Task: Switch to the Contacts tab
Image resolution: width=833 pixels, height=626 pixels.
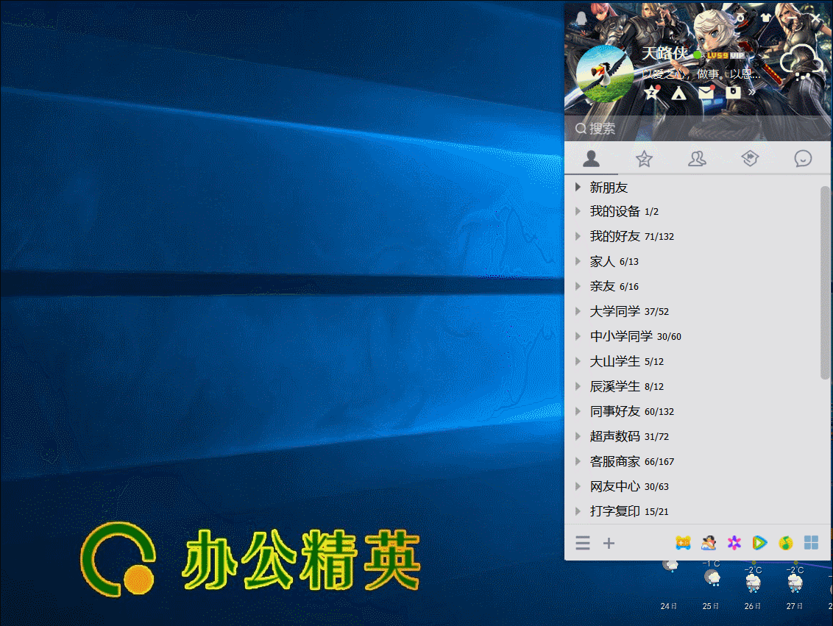Action: pos(591,158)
